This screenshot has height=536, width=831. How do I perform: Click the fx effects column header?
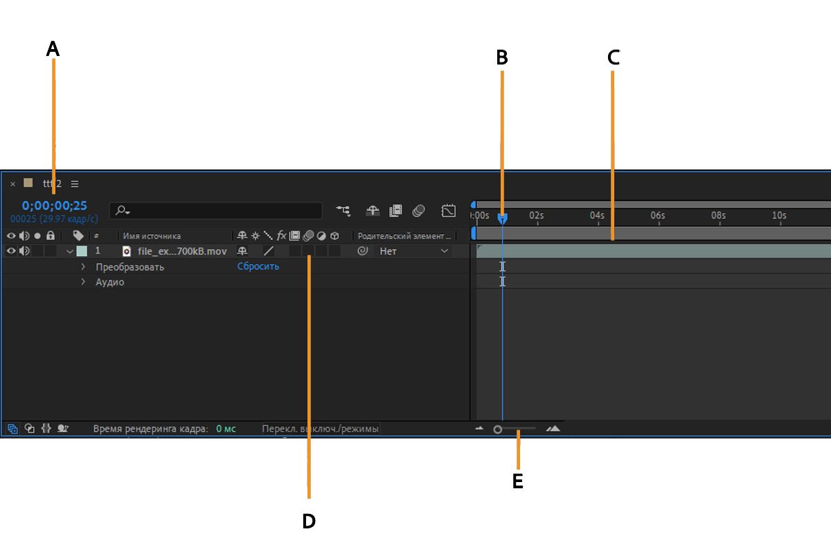(x=281, y=236)
